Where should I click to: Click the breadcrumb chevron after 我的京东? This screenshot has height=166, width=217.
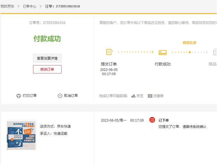(19, 6)
